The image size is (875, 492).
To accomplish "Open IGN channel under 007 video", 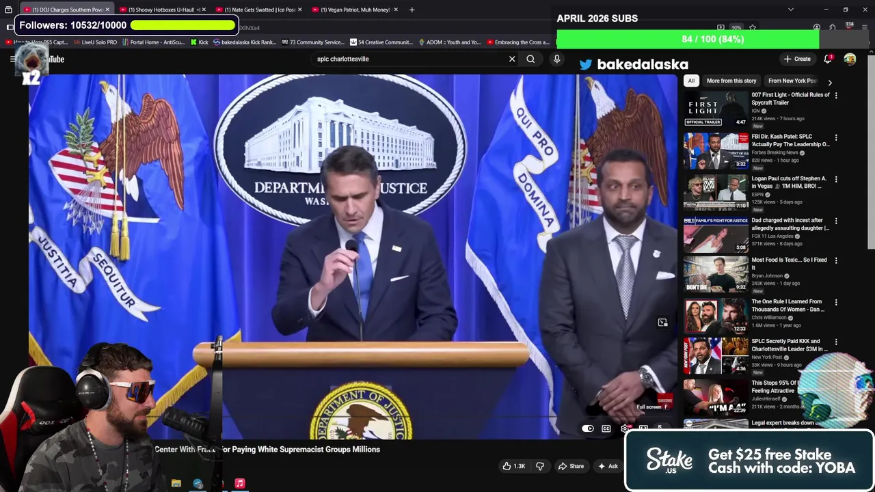I will tap(755, 111).
